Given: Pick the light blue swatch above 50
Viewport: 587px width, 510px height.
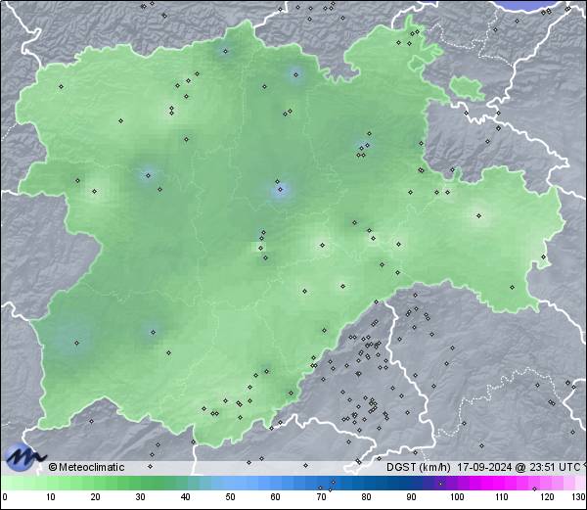Looking at the screenshot, I should point(230,483).
